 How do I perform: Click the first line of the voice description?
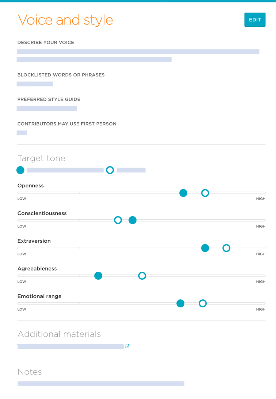coord(138,52)
